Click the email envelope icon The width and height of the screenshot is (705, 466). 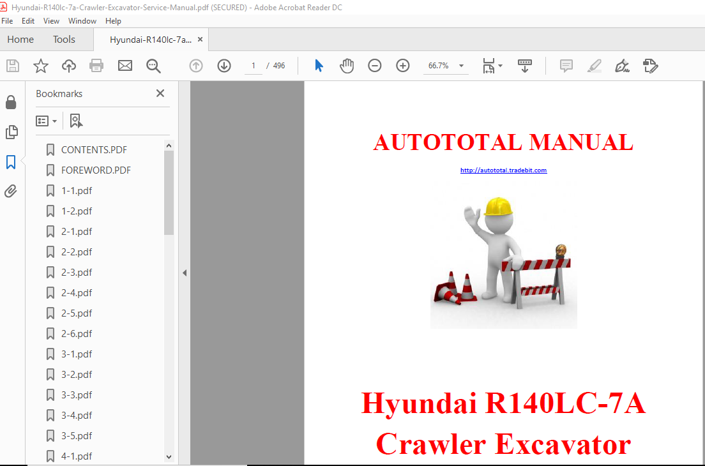(x=125, y=66)
